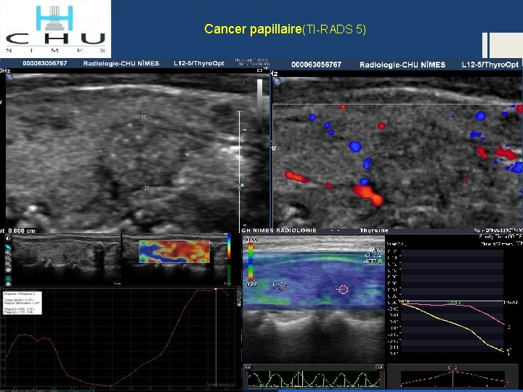The width and height of the screenshot is (523, 392).
Task: Select the white ROI circle 1 on the strain image
Action: [x=282, y=286]
